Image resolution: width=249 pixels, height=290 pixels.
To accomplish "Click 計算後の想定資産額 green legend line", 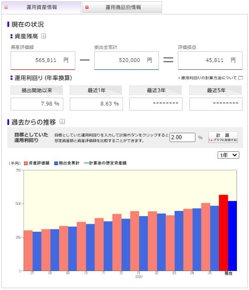I will (x=86, y=163).
